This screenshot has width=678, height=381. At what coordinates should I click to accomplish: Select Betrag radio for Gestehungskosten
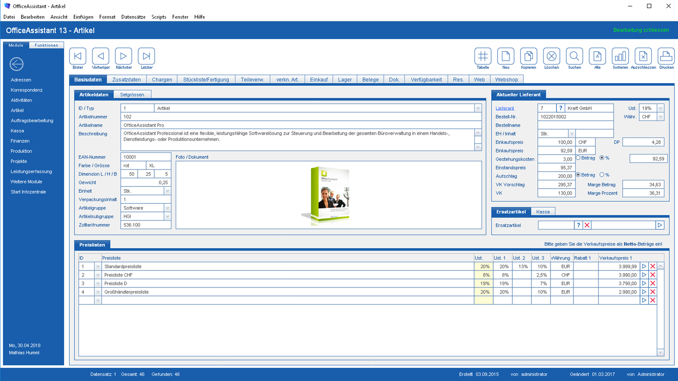pyautogui.click(x=578, y=158)
